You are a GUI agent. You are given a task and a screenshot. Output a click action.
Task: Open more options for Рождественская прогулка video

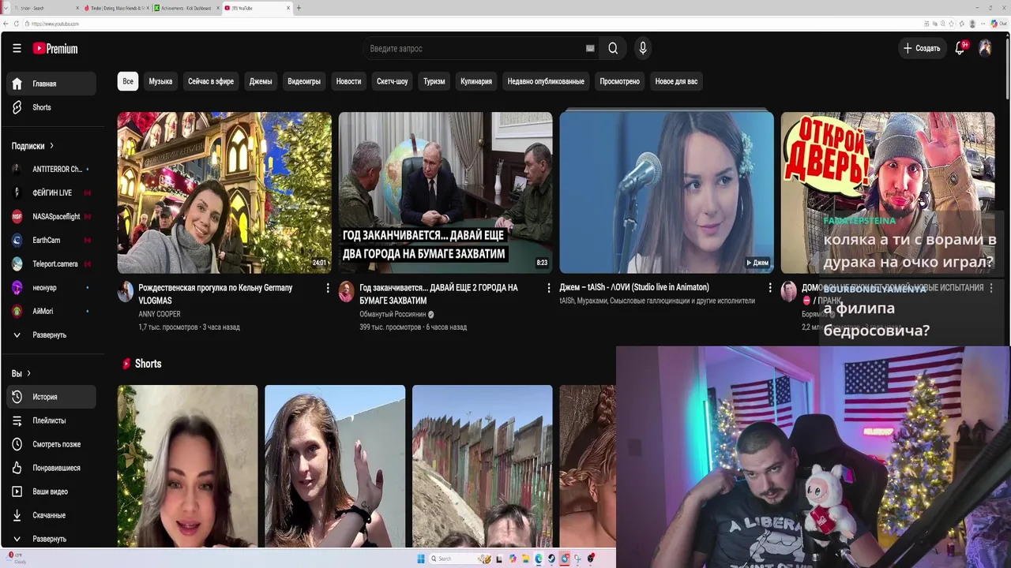tap(328, 289)
